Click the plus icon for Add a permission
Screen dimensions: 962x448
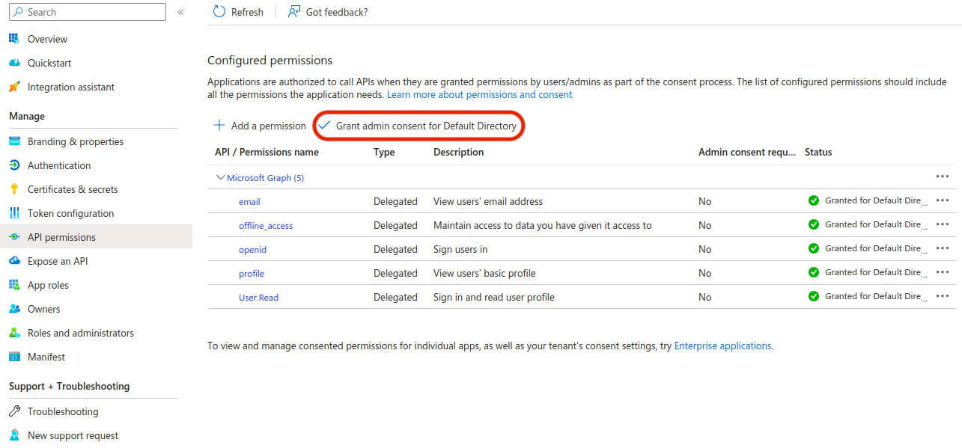pos(219,126)
